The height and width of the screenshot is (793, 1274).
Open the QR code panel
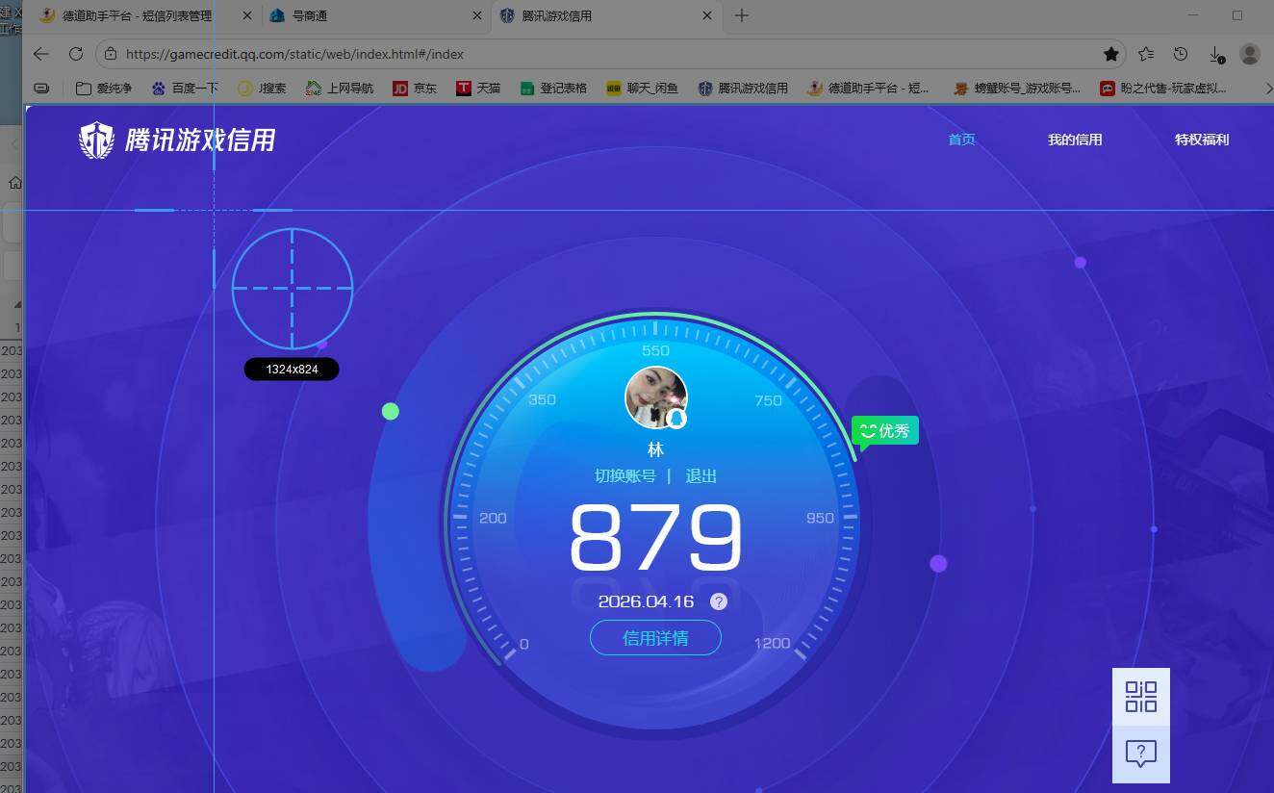(x=1141, y=694)
